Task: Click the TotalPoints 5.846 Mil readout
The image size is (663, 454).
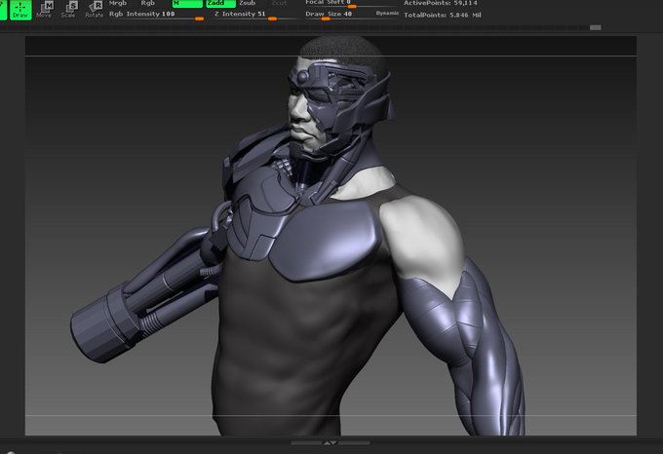Action: click(443, 15)
